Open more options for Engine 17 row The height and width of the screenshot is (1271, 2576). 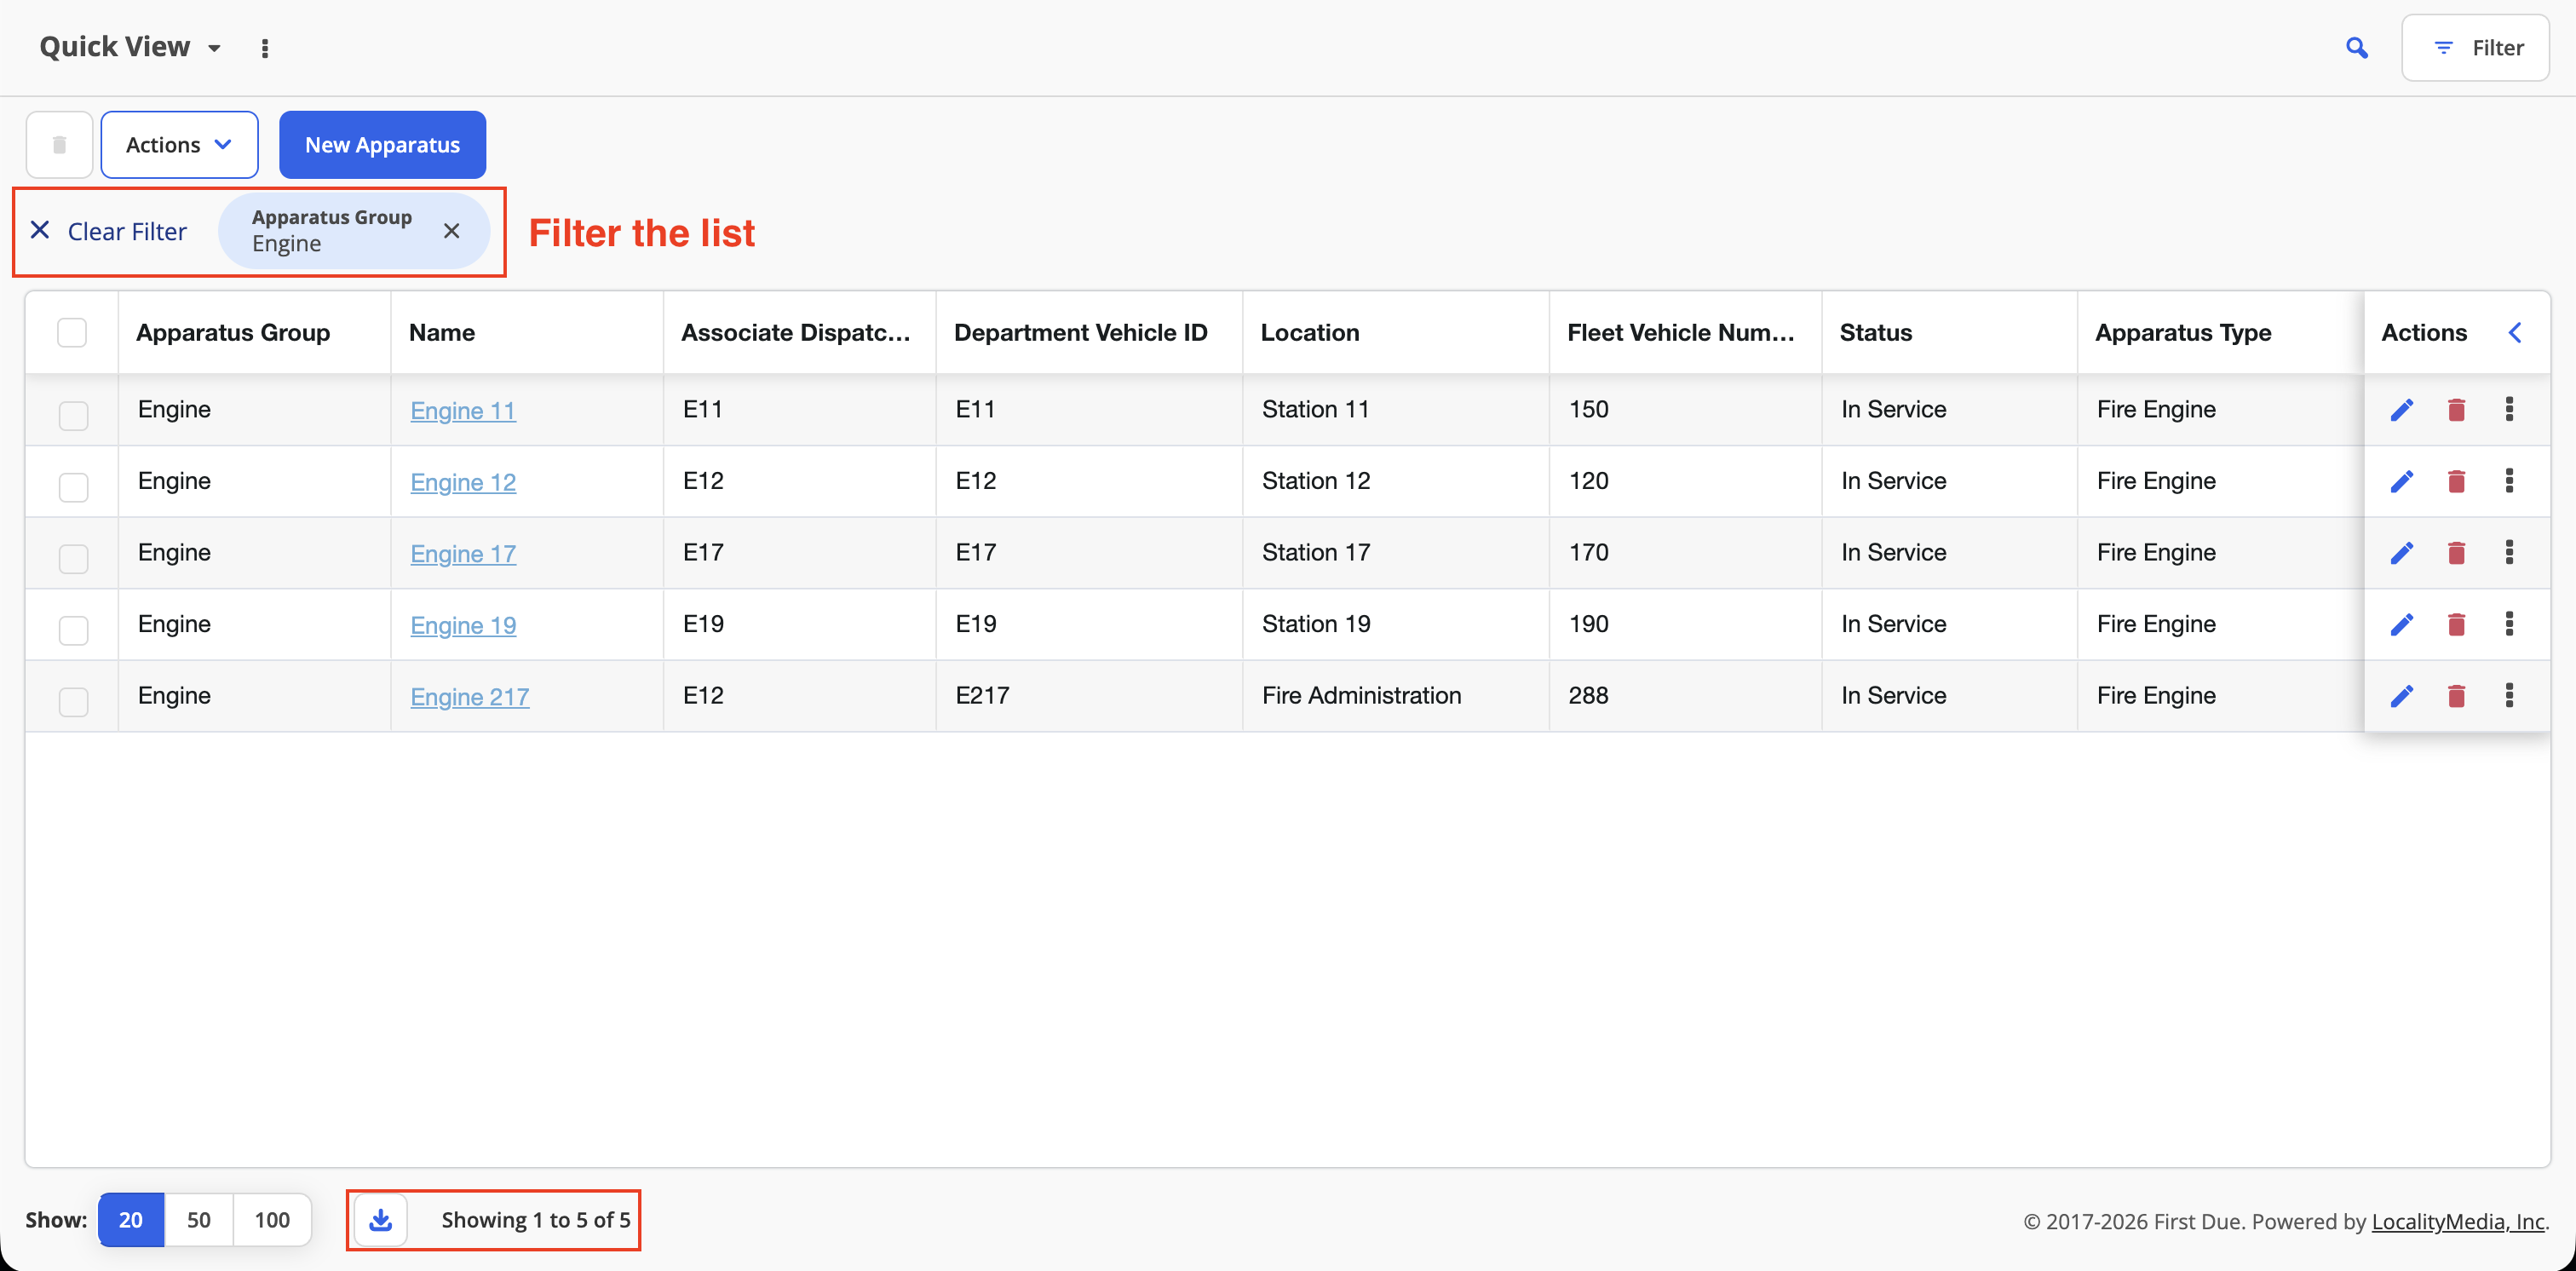point(2509,552)
